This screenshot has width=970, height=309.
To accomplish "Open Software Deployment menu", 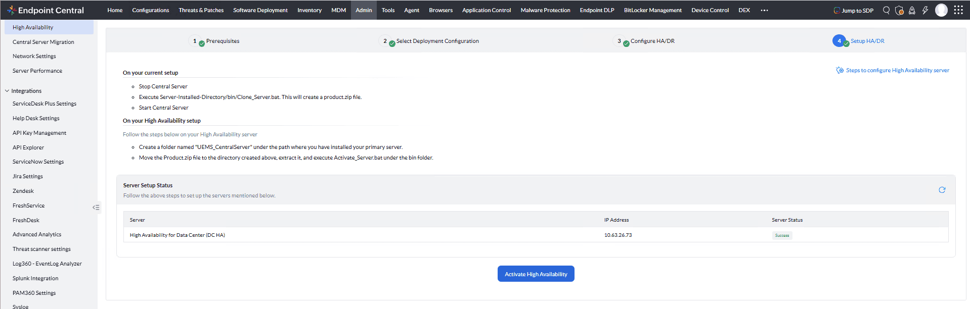I will [x=260, y=10].
